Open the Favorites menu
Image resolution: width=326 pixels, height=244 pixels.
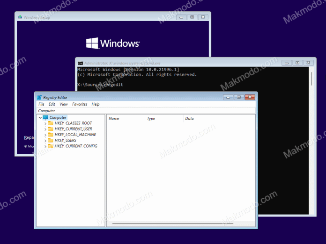click(80, 104)
